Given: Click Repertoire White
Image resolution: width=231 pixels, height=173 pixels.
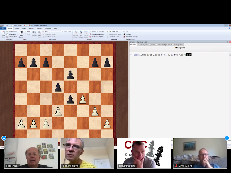Looking at the screenshot, I should pyautogui.click(x=49, y=34).
